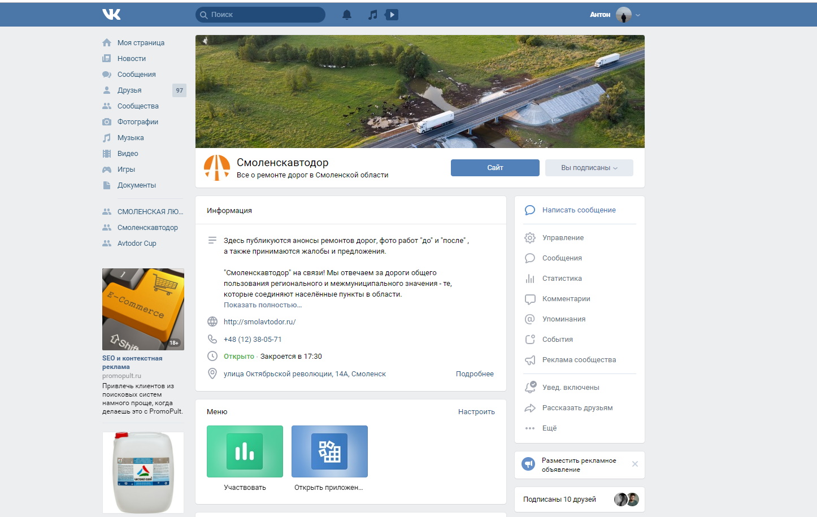Click the VK logo in header
Screen dimensions: 817x517
click(111, 15)
